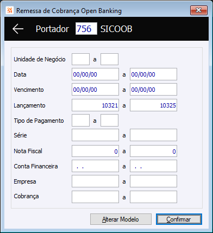Image resolution: width=213 pixels, height=233 pixels.
Task: Click the ending Nota Fiscal field
Action: (153, 151)
